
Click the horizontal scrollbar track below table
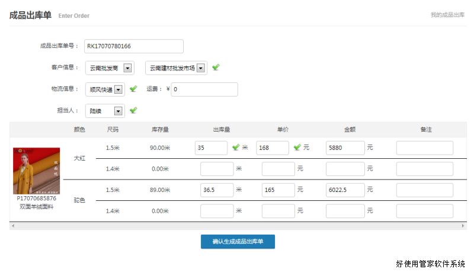point(237,226)
